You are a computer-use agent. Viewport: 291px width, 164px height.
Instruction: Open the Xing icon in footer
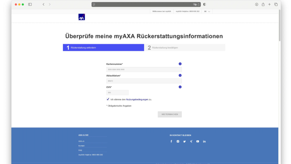(191, 141)
